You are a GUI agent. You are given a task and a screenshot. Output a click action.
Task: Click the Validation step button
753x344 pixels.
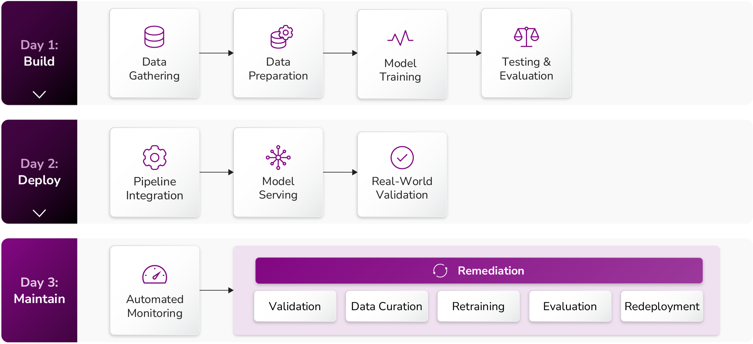tap(295, 306)
